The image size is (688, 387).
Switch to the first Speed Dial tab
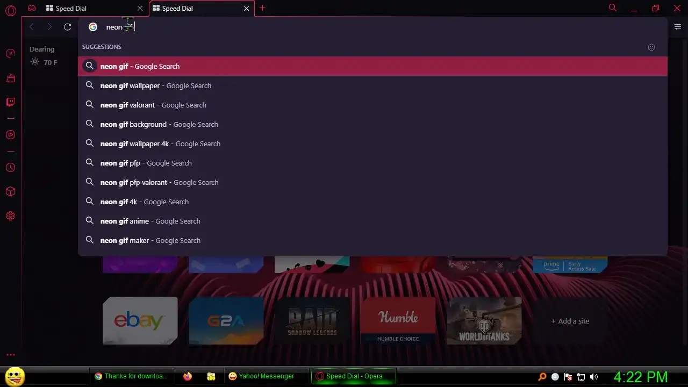95,9
